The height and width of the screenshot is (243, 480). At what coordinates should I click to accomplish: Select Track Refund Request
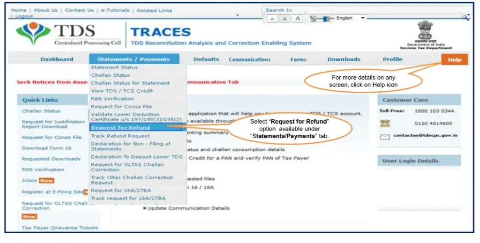[120, 136]
